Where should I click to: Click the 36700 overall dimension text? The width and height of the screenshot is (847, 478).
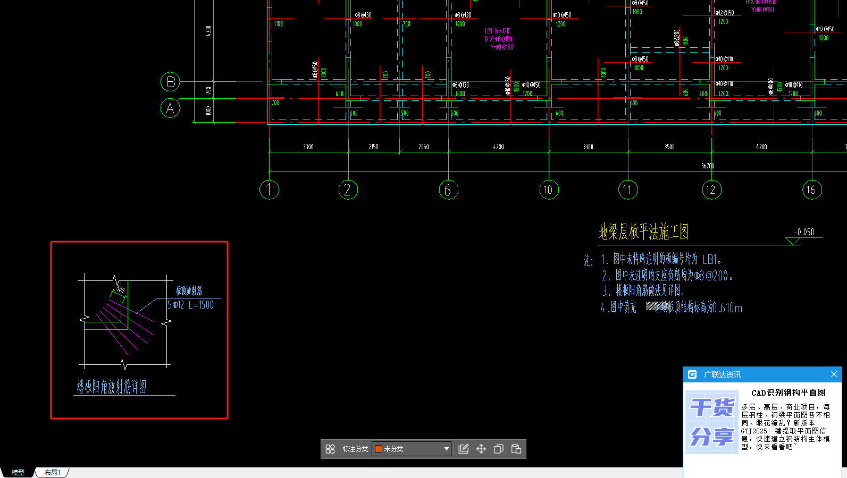(x=708, y=166)
